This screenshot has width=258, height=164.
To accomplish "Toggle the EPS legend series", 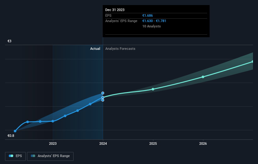I will pyautogui.click(x=15, y=156).
